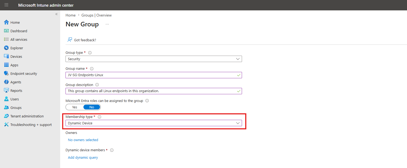
Task: Click the Groups | Overview breadcrumb
Action: coord(97,15)
